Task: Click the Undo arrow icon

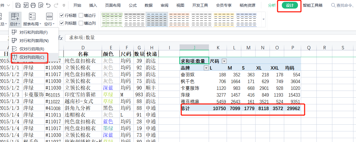Action: tap(48, 5)
